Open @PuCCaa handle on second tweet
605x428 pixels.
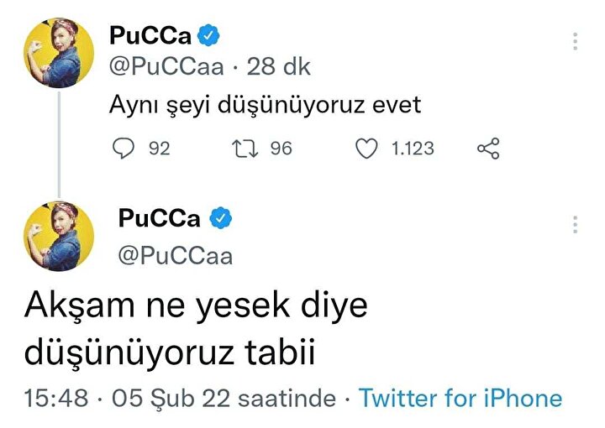point(176,256)
